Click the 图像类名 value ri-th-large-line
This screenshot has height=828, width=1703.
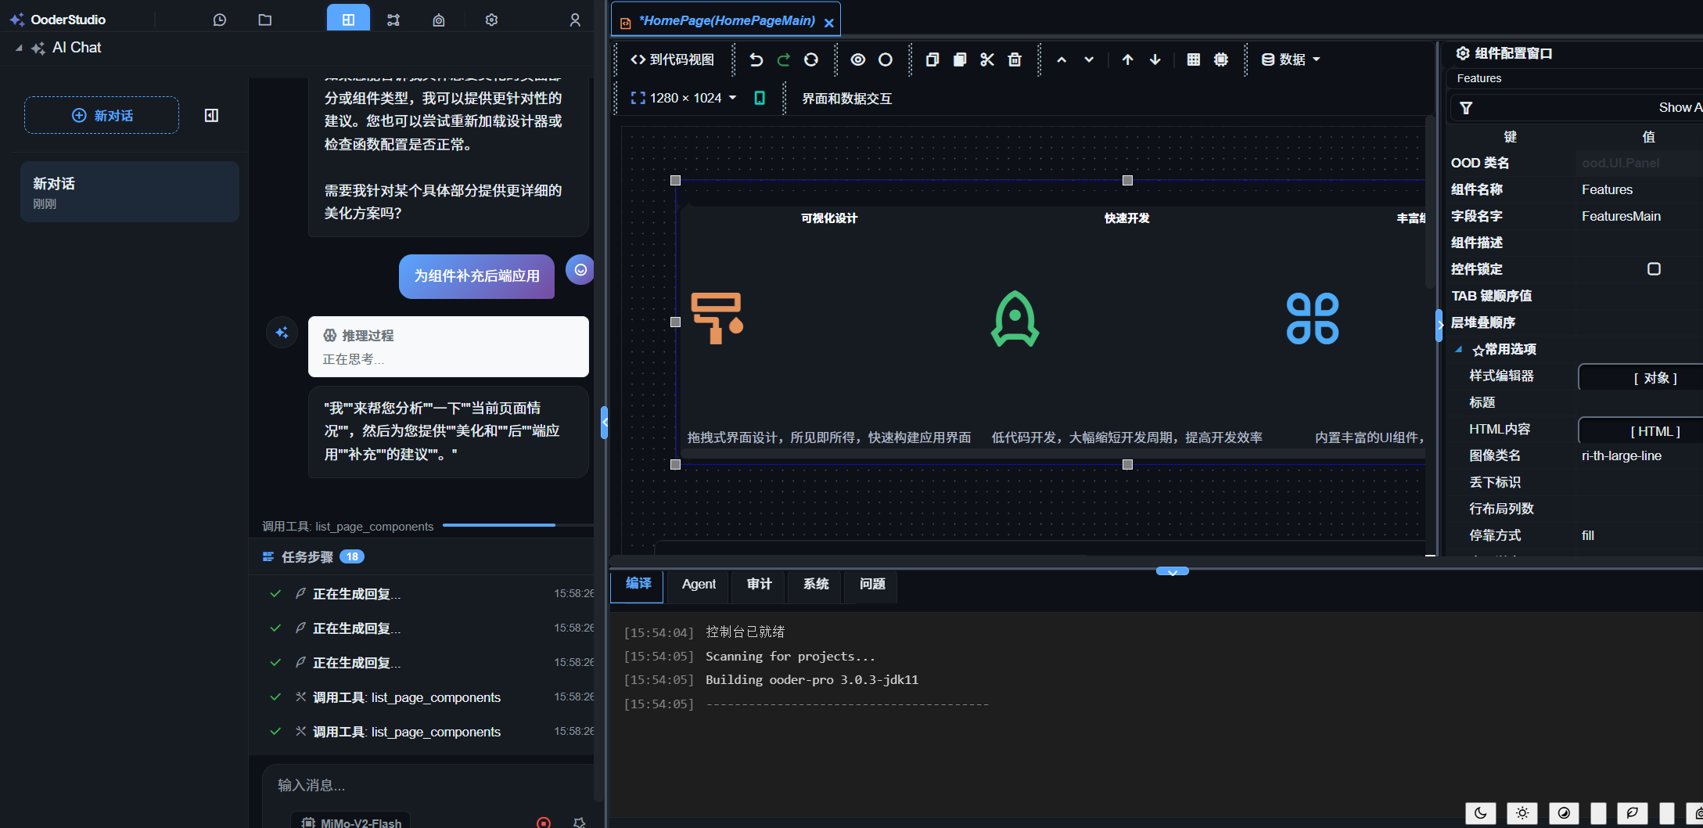[1622, 455]
